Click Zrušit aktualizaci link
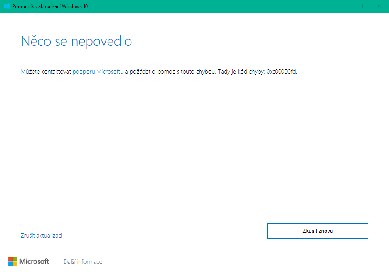389x272 pixels. point(41,236)
